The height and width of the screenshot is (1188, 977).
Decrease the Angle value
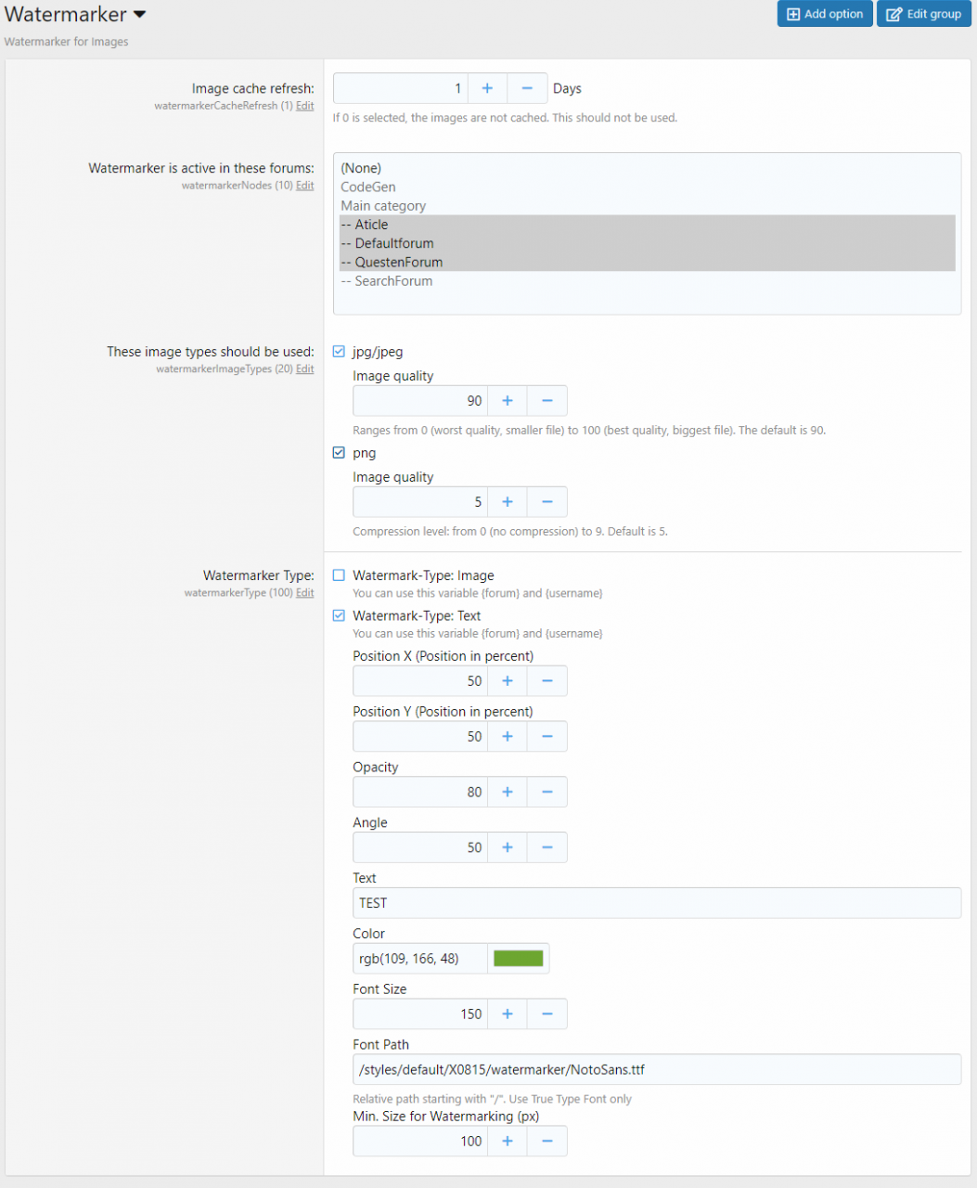(547, 847)
